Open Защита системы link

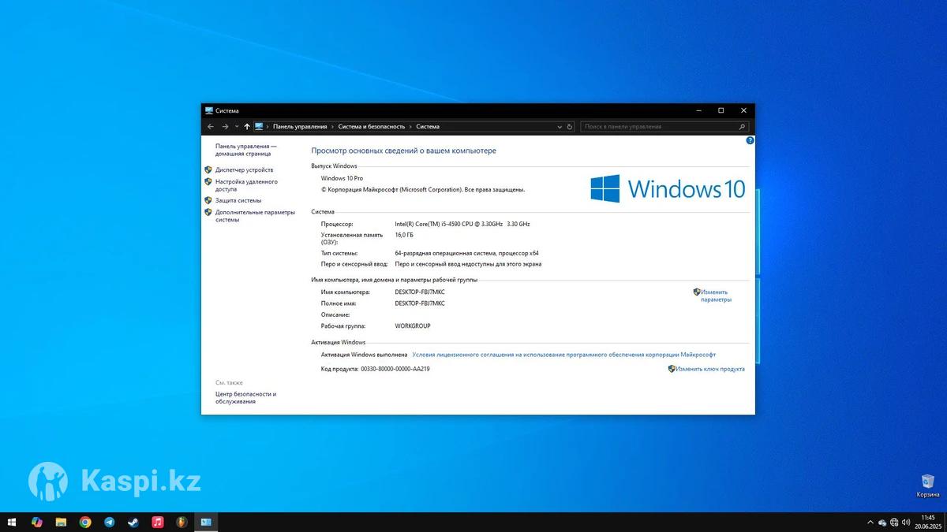[238, 200]
